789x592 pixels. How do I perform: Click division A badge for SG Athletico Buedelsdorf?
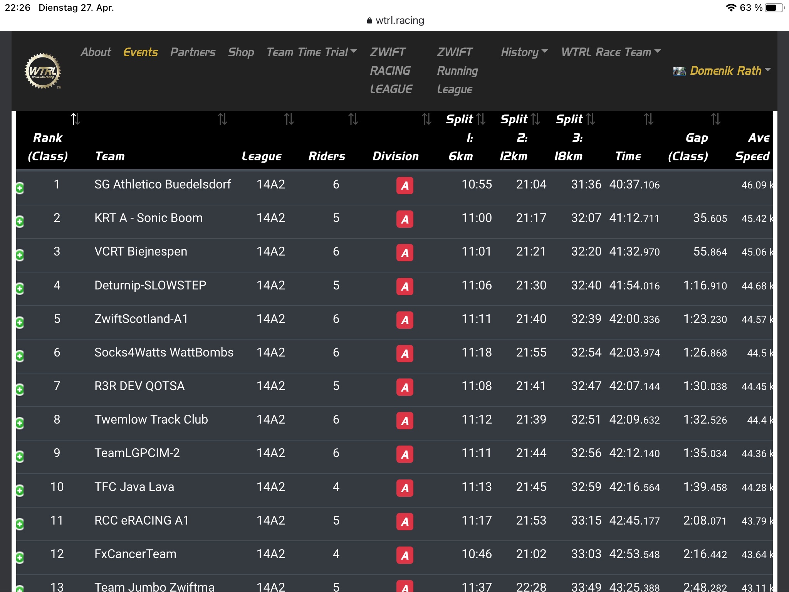pos(405,185)
